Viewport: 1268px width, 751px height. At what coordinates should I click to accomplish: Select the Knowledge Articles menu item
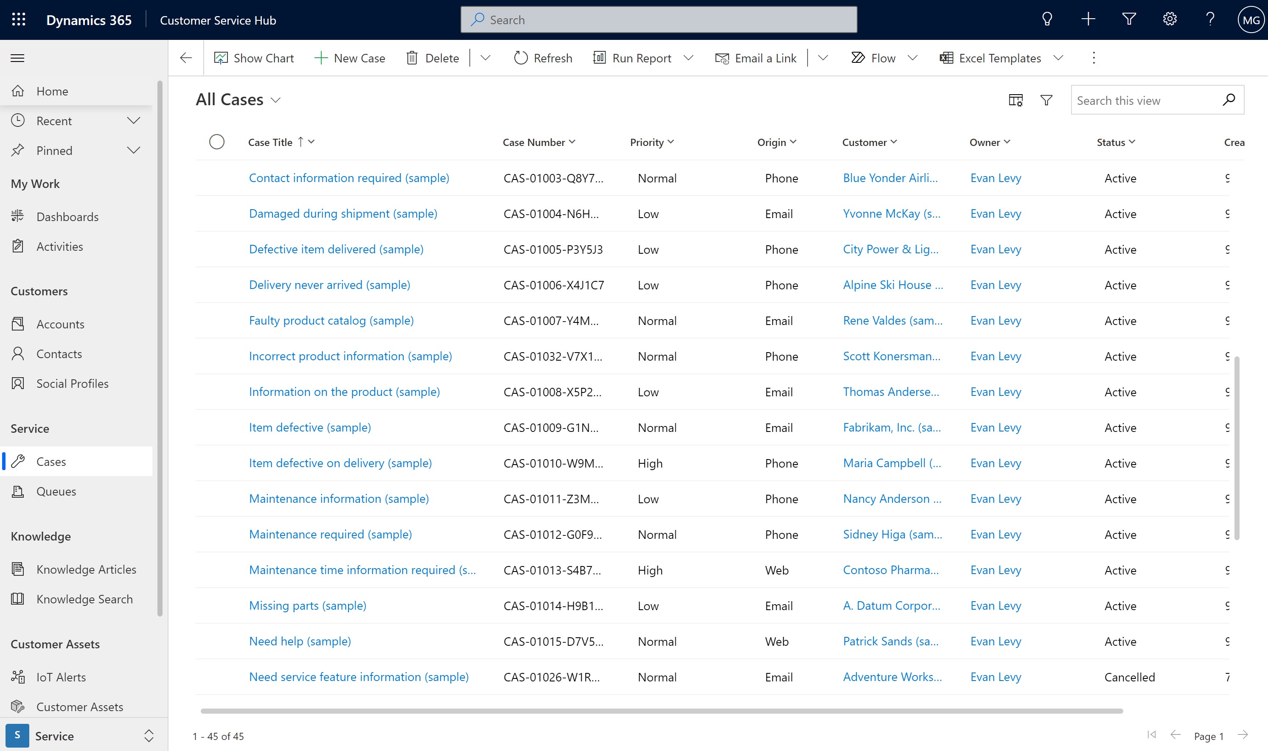tap(86, 569)
